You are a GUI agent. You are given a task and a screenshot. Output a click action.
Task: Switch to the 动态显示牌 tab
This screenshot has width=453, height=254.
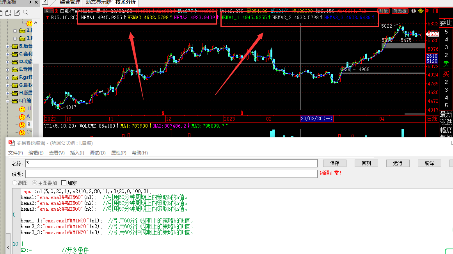[98, 3]
